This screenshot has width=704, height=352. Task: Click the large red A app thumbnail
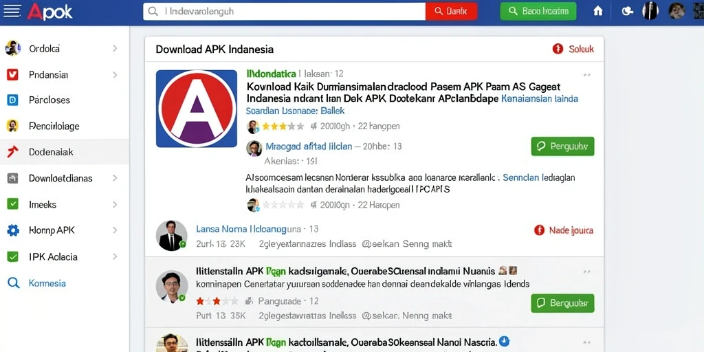point(197,109)
